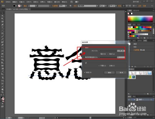
Task: Select the Scale tool
Action: pyautogui.click(x=2, y=51)
